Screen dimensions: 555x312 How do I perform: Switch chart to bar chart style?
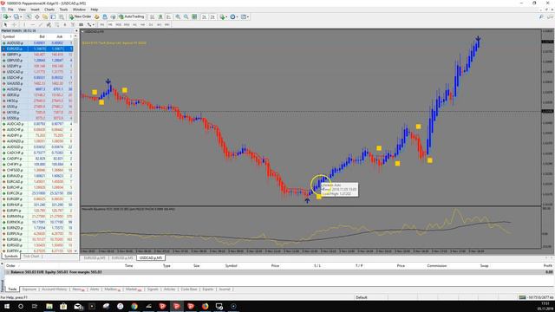(x=152, y=16)
